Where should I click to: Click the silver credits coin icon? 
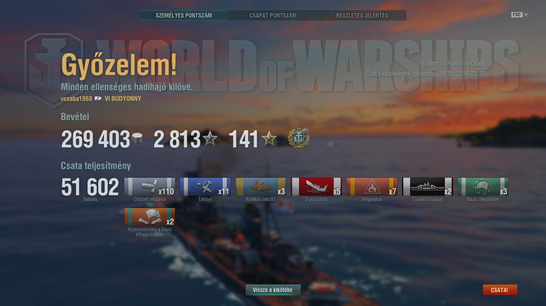(x=137, y=139)
